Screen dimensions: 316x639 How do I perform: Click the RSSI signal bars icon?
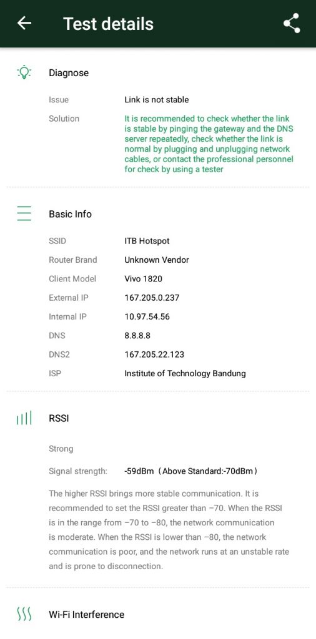(24, 418)
